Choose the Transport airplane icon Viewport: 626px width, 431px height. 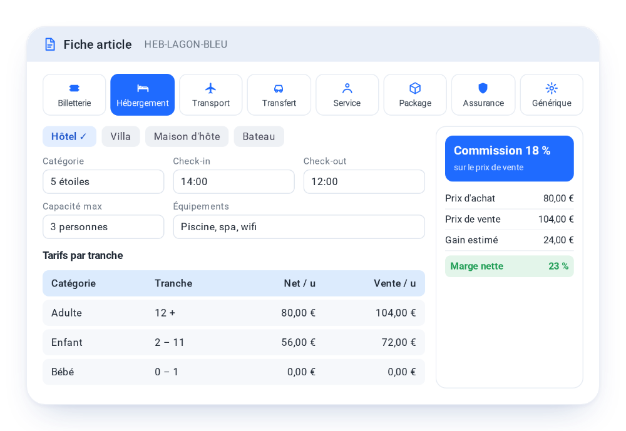click(210, 88)
